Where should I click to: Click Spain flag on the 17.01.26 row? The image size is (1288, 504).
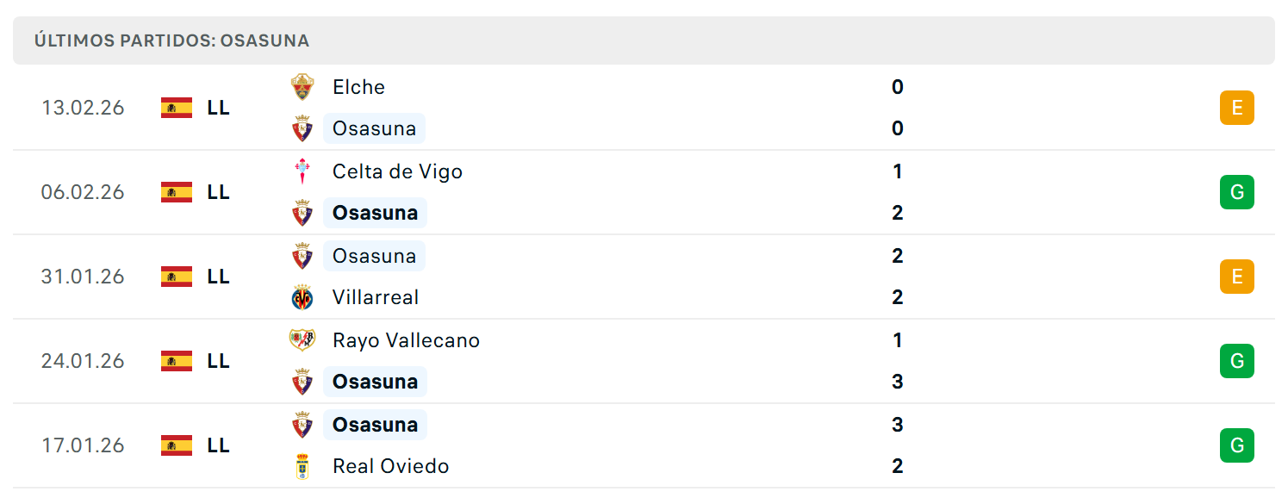click(x=177, y=445)
